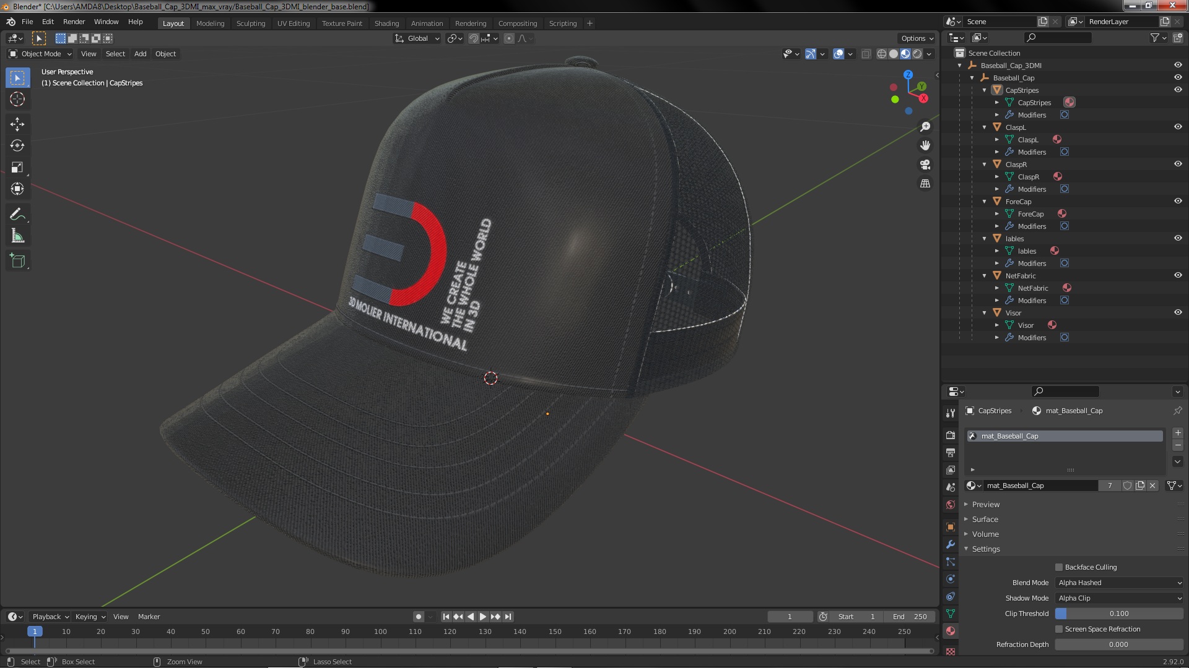
Task: Enable Backface Culling checkbox
Action: click(1059, 567)
